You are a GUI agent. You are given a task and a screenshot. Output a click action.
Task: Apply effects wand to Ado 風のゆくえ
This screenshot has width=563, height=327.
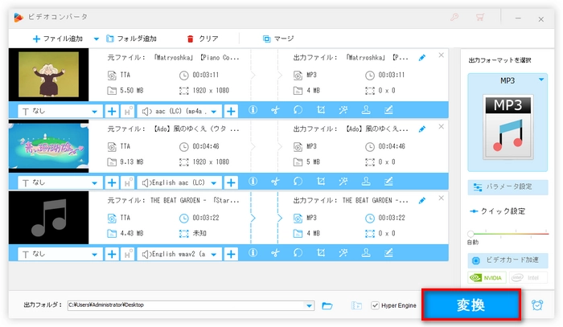coord(343,182)
